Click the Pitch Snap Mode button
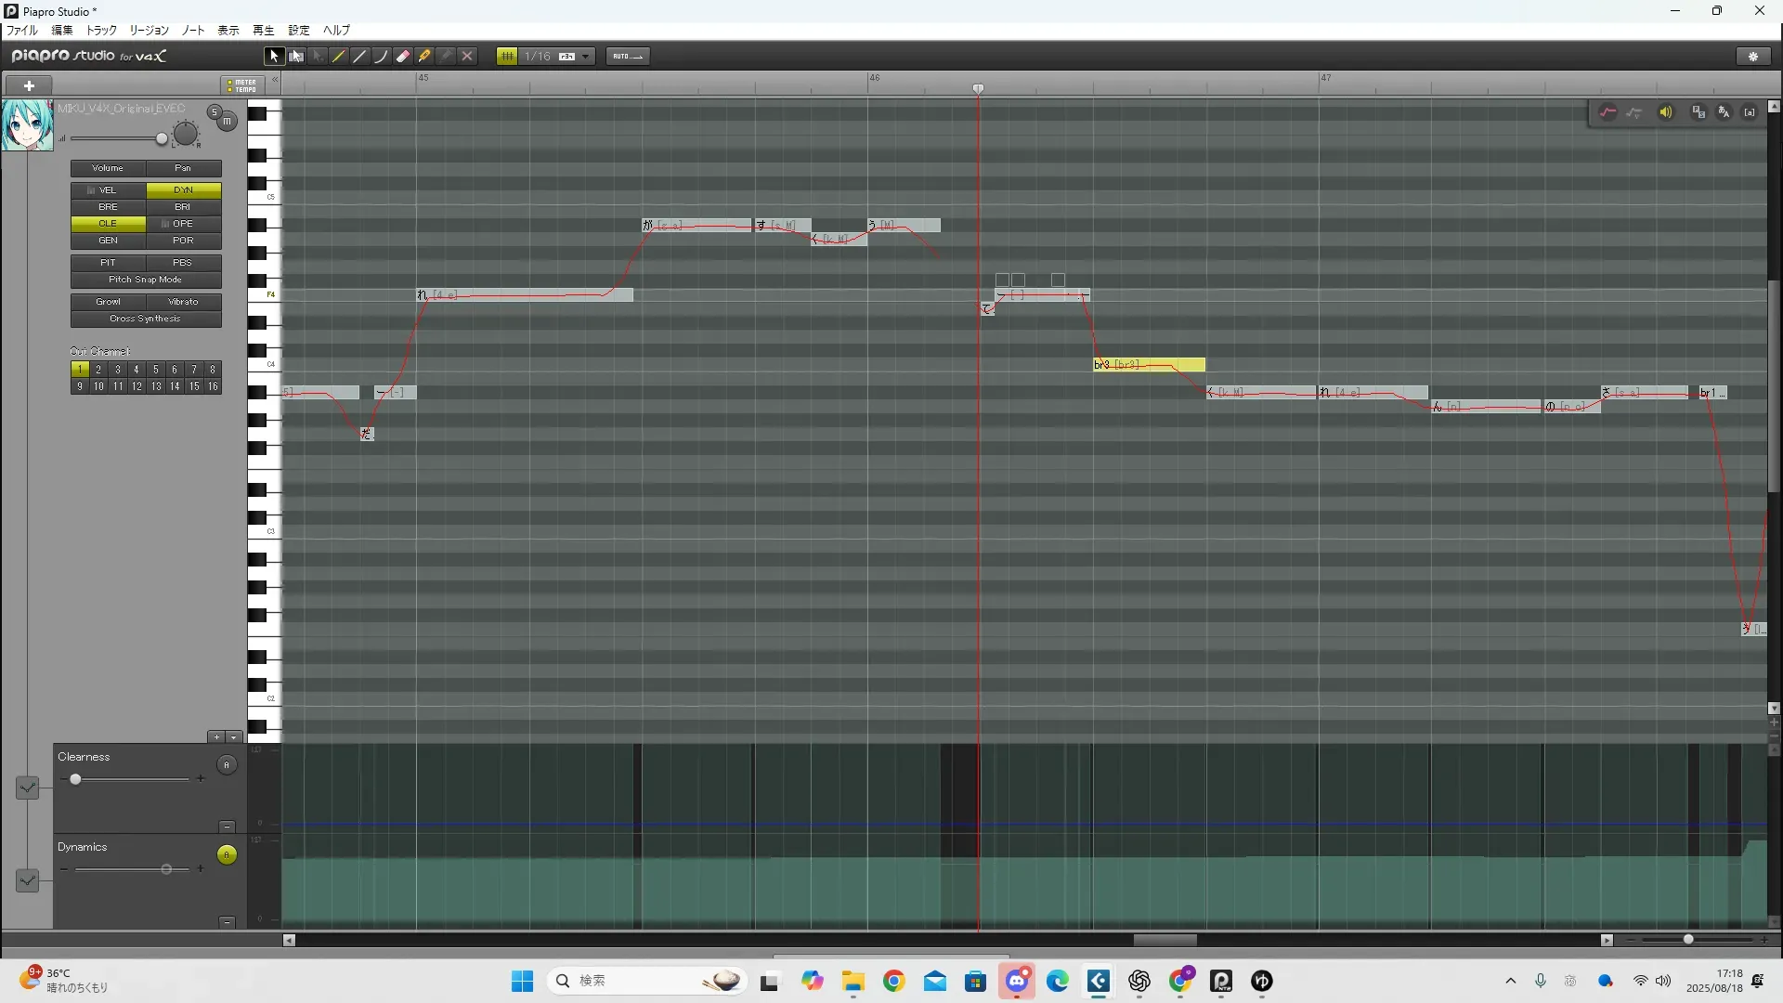This screenshot has height=1003, width=1783. pyautogui.click(x=146, y=280)
